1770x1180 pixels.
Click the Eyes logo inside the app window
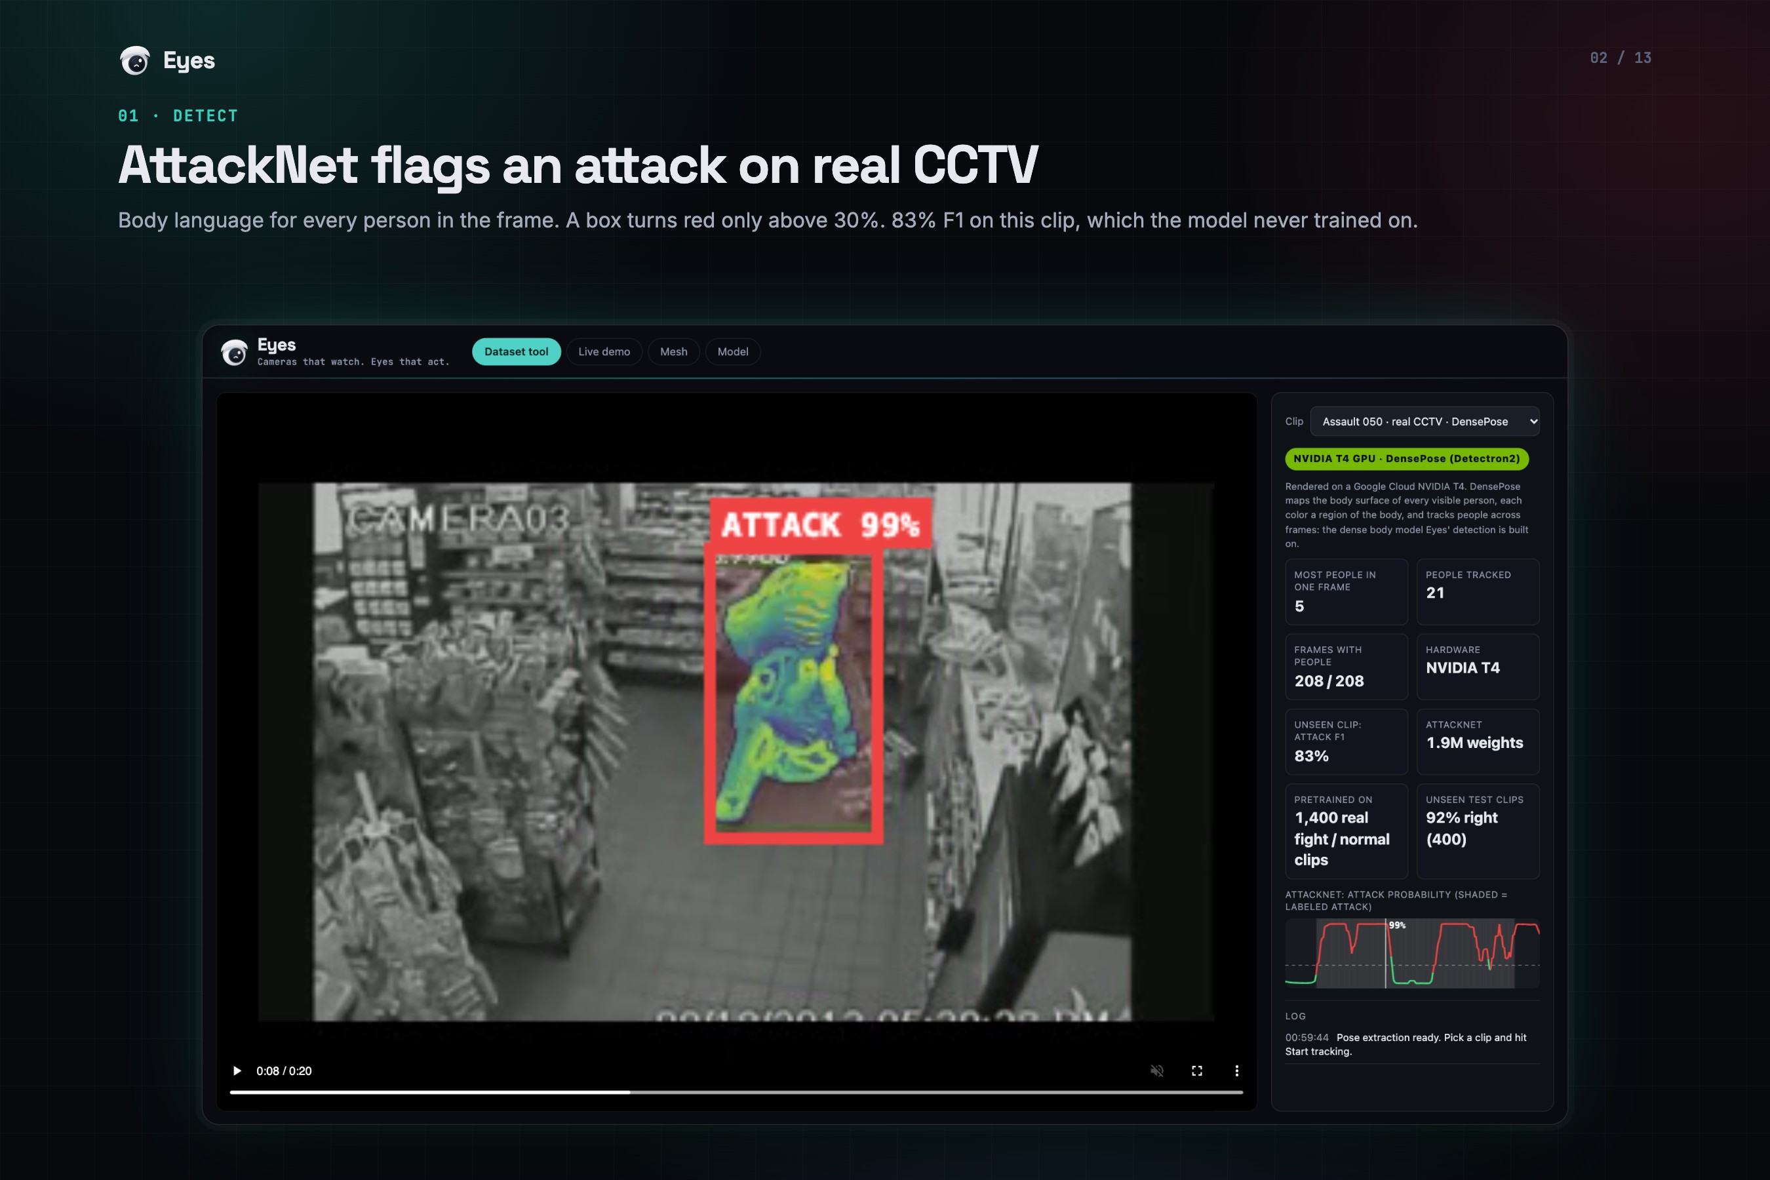234,351
